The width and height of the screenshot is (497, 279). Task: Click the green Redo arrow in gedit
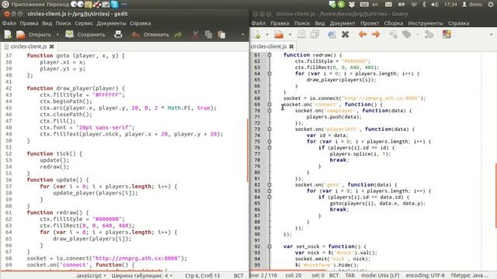coord(178,34)
